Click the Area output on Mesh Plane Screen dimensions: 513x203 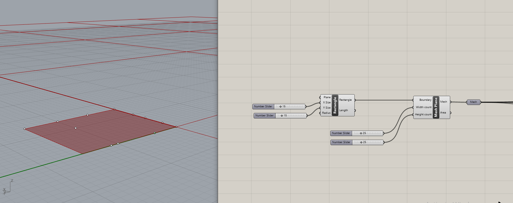pos(443,113)
